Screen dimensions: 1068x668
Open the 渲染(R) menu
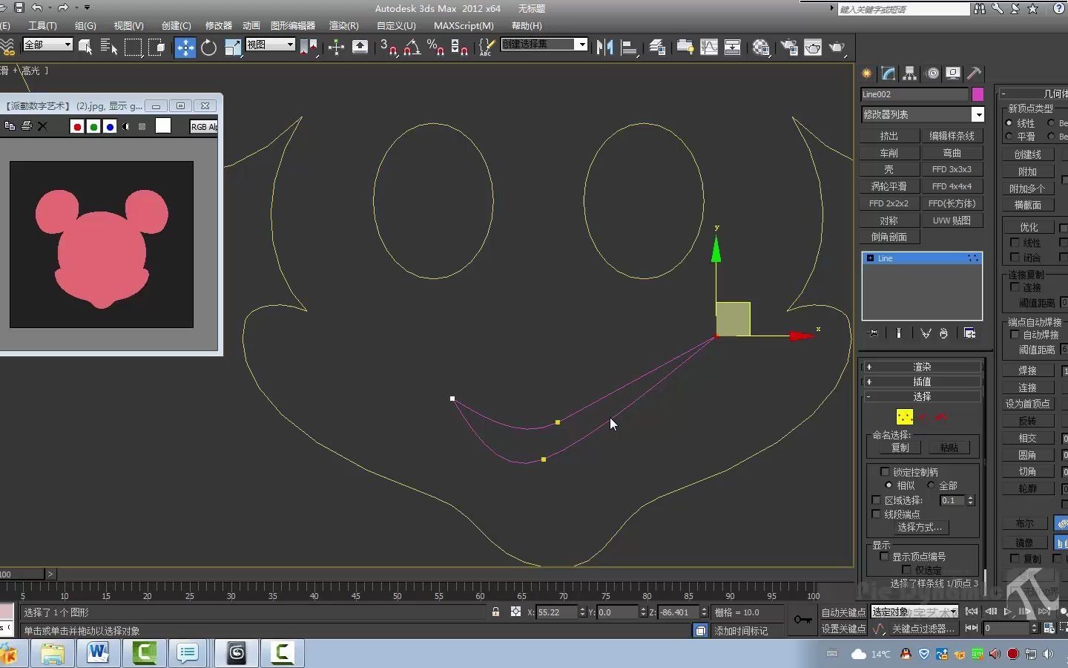pyautogui.click(x=343, y=25)
